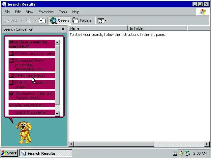
Task: Click the keyboard tray icon
Action: click(x=175, y=153)
